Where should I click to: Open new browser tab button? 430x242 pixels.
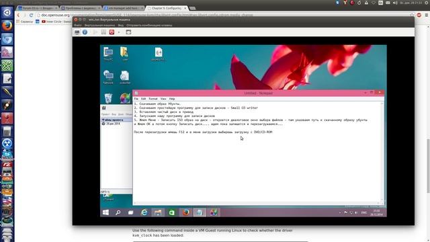pyautogui.click(x=193, y=8)
